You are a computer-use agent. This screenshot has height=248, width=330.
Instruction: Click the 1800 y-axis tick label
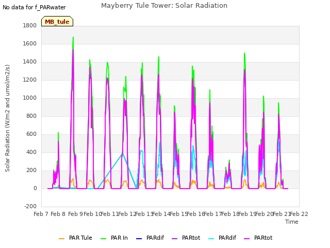(x=30, y=25)
